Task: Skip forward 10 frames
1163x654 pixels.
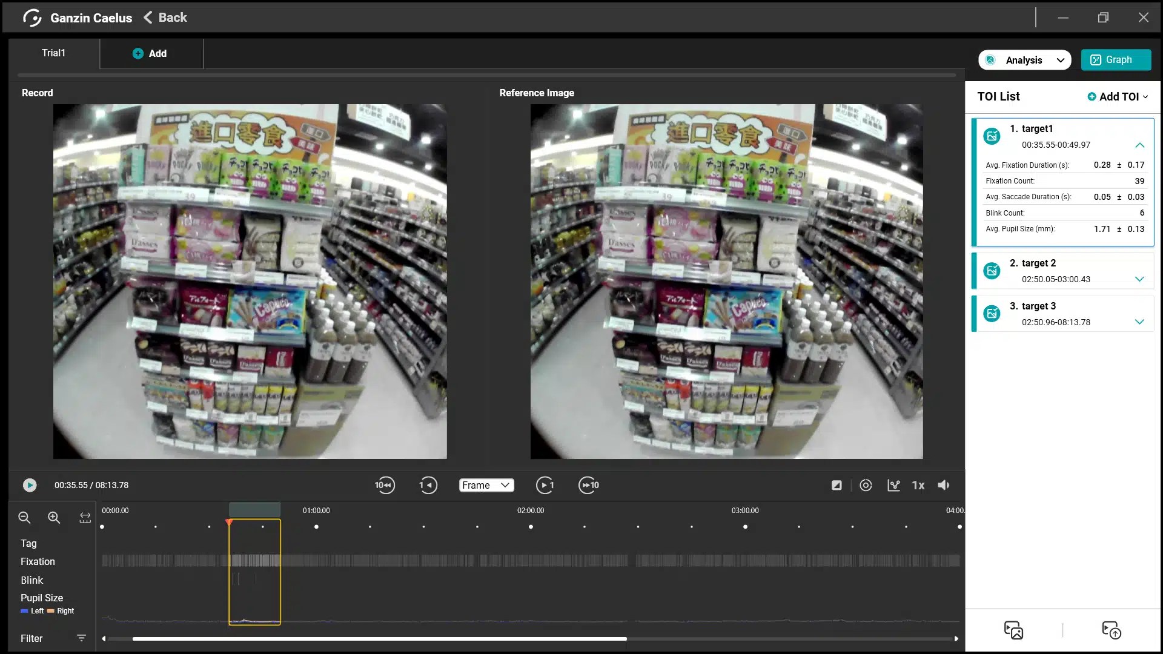Action: tap(589, 485)
